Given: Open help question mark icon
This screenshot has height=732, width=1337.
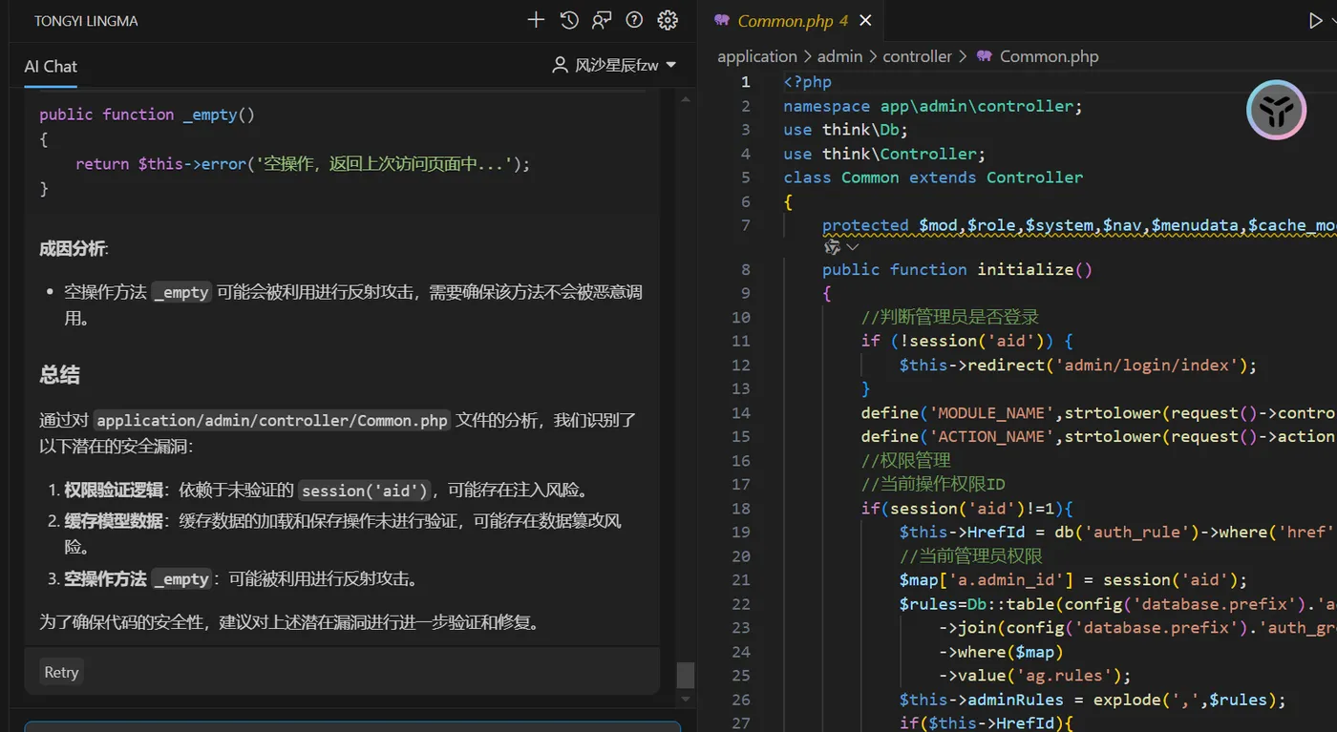Looking at the screenshot, I should click(x=634, y=20).
